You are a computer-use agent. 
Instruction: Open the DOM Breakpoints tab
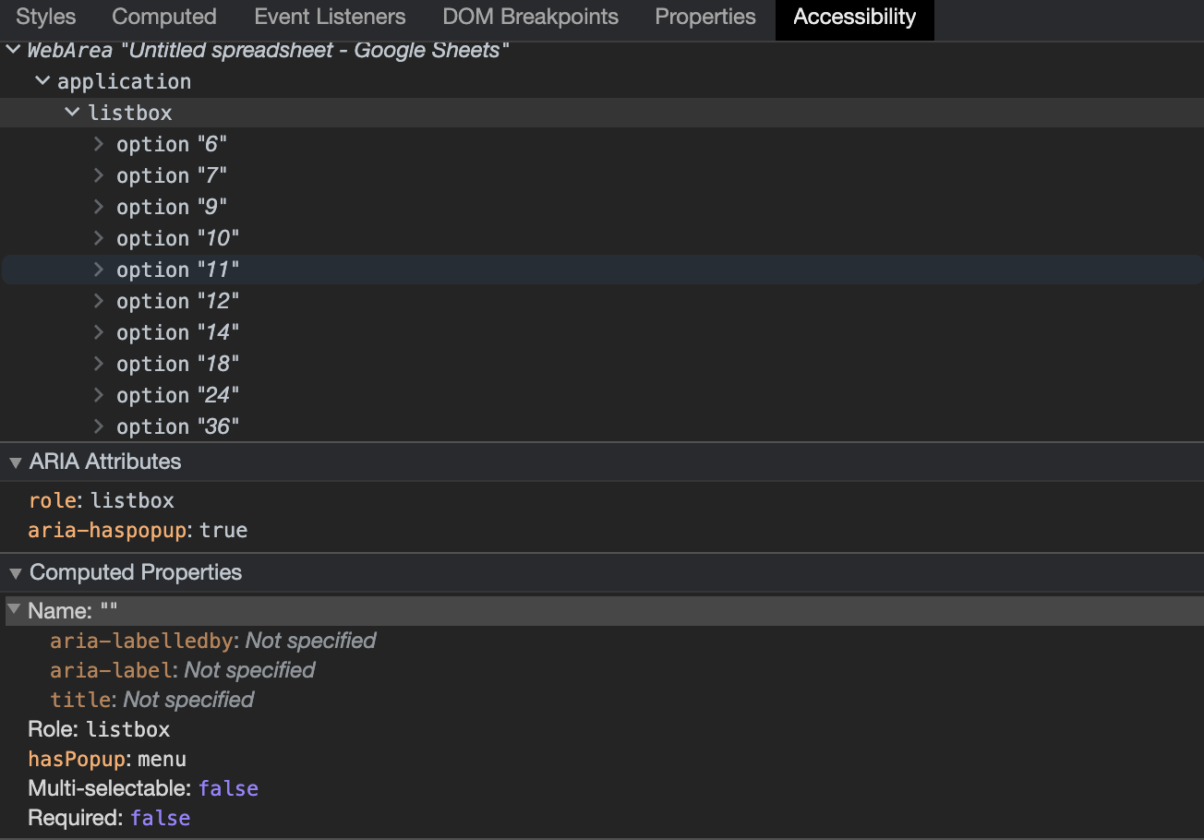[x=530, y=17]
